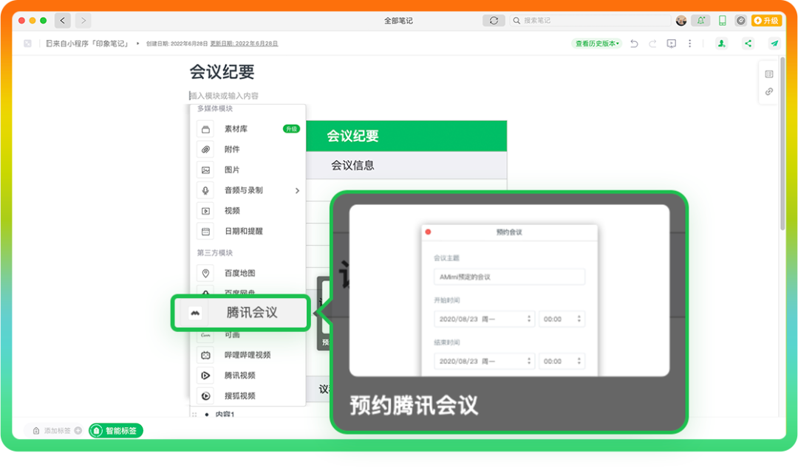Viewport: 798px width, 467px height.
Task: Click the sync refresh button
Action: coord(494,21)
